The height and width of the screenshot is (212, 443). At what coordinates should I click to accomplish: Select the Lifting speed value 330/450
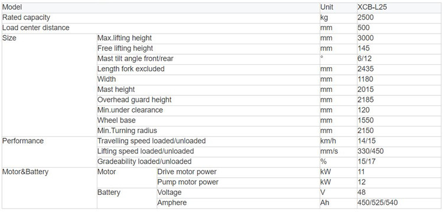point(370,151)
